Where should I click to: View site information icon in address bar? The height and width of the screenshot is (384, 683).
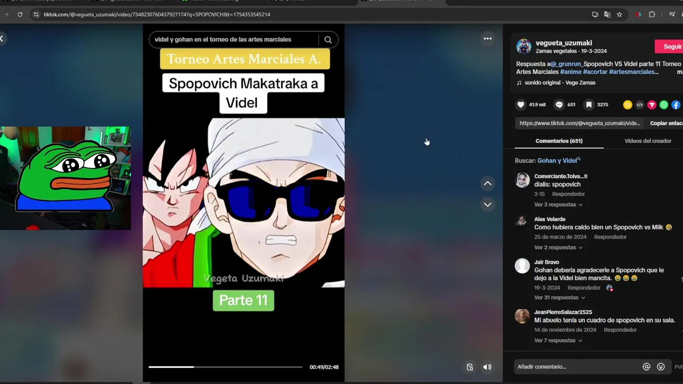36,14
